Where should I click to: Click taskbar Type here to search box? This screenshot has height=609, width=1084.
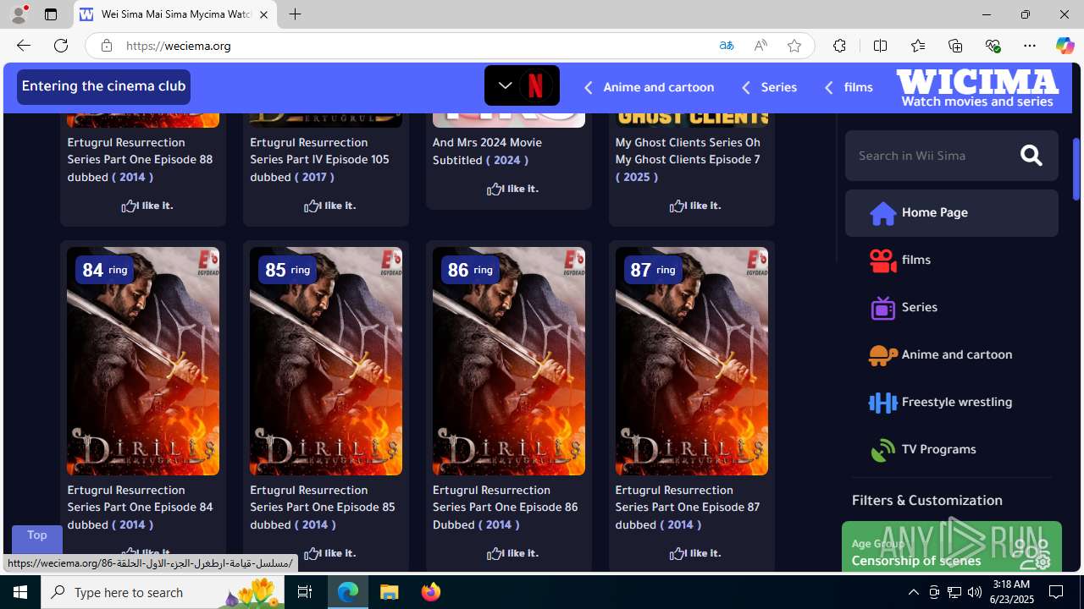163,592
